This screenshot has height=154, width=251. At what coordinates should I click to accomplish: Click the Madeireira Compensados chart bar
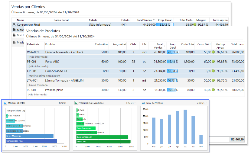pos(15,131)
